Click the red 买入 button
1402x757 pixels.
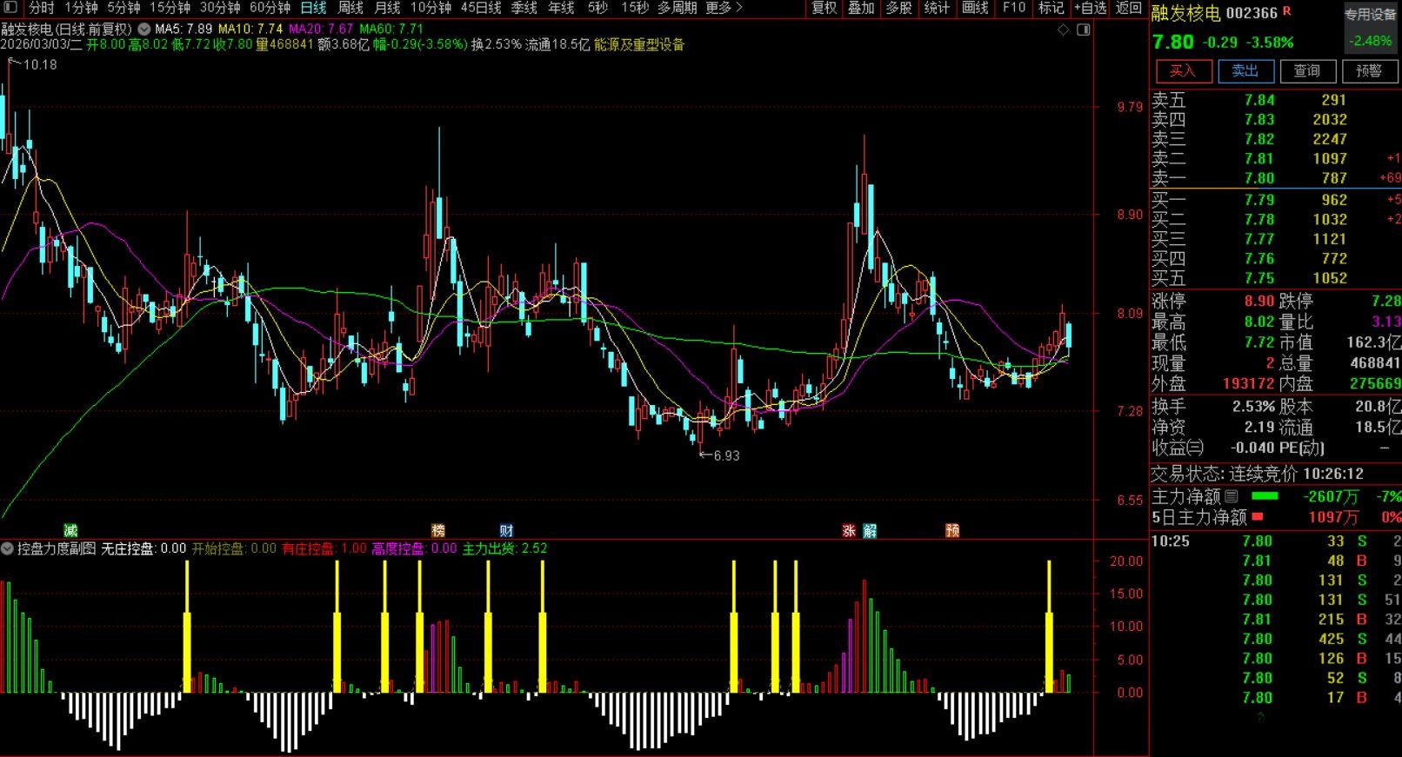tap(1182, 71)
